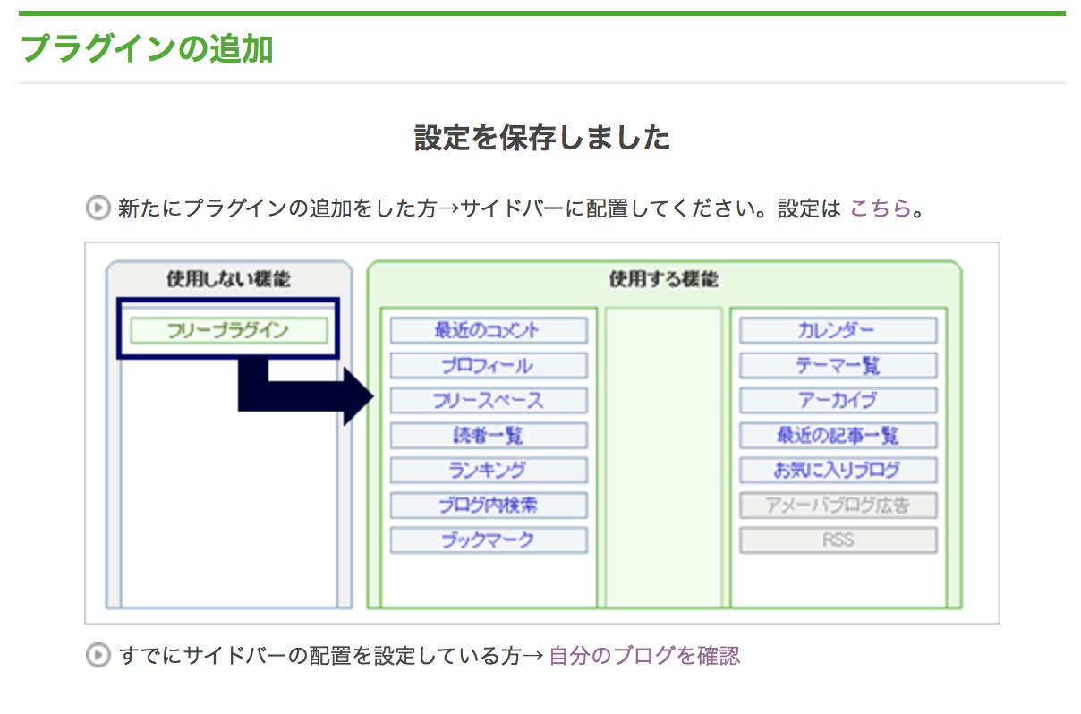Click the プラグインの追加 heading
The height and width of the screenshot is (714, 1081).
pos(147,49)
